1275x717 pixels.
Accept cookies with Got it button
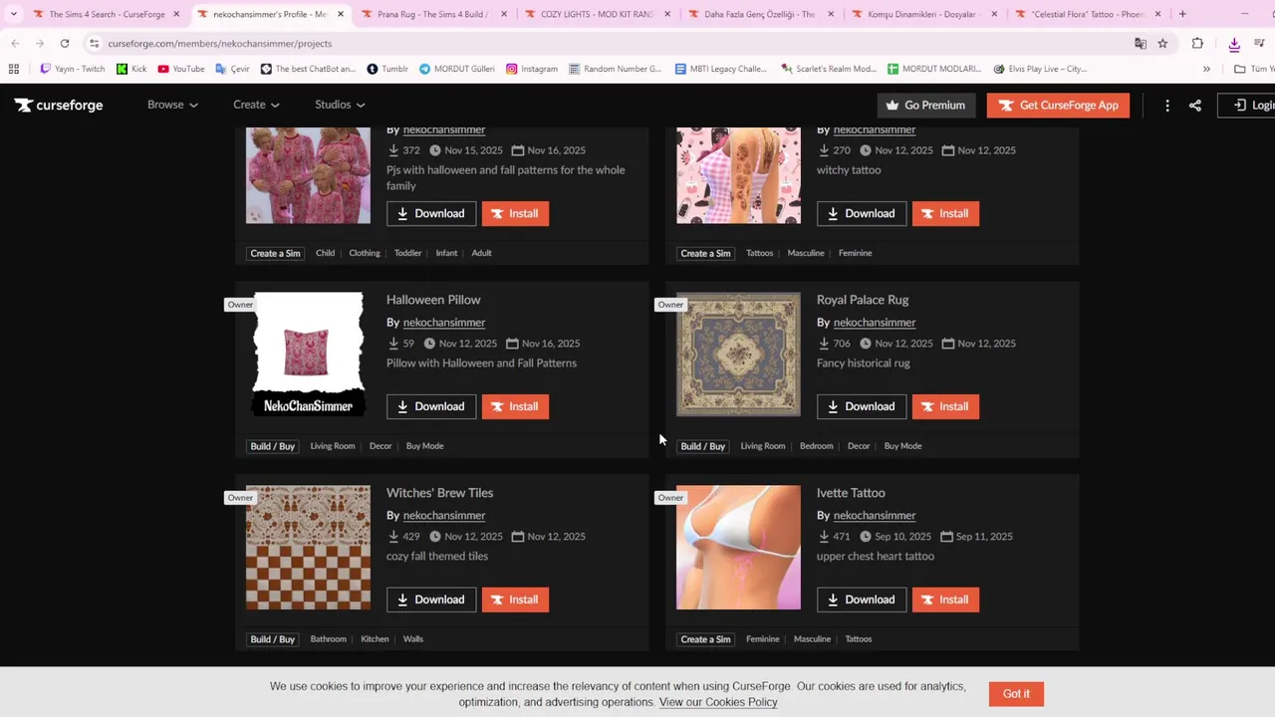[x=1016, y=694]
